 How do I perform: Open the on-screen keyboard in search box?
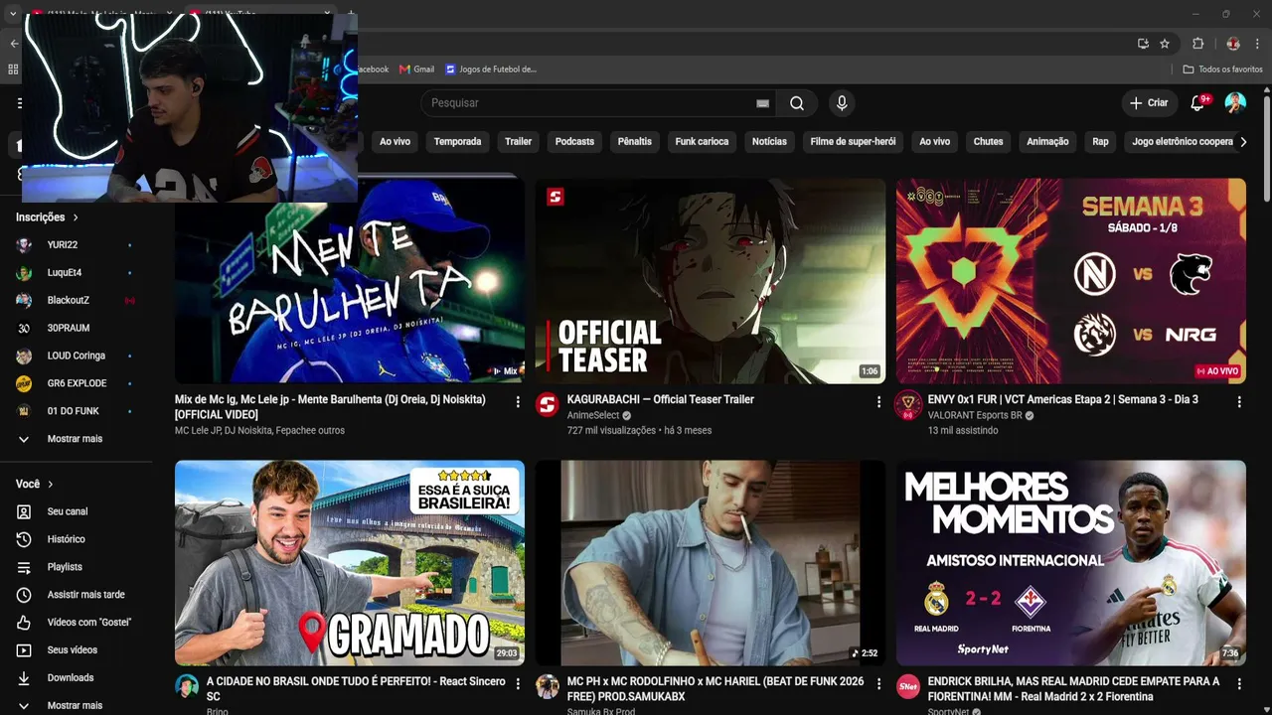(x=762, y=103)
